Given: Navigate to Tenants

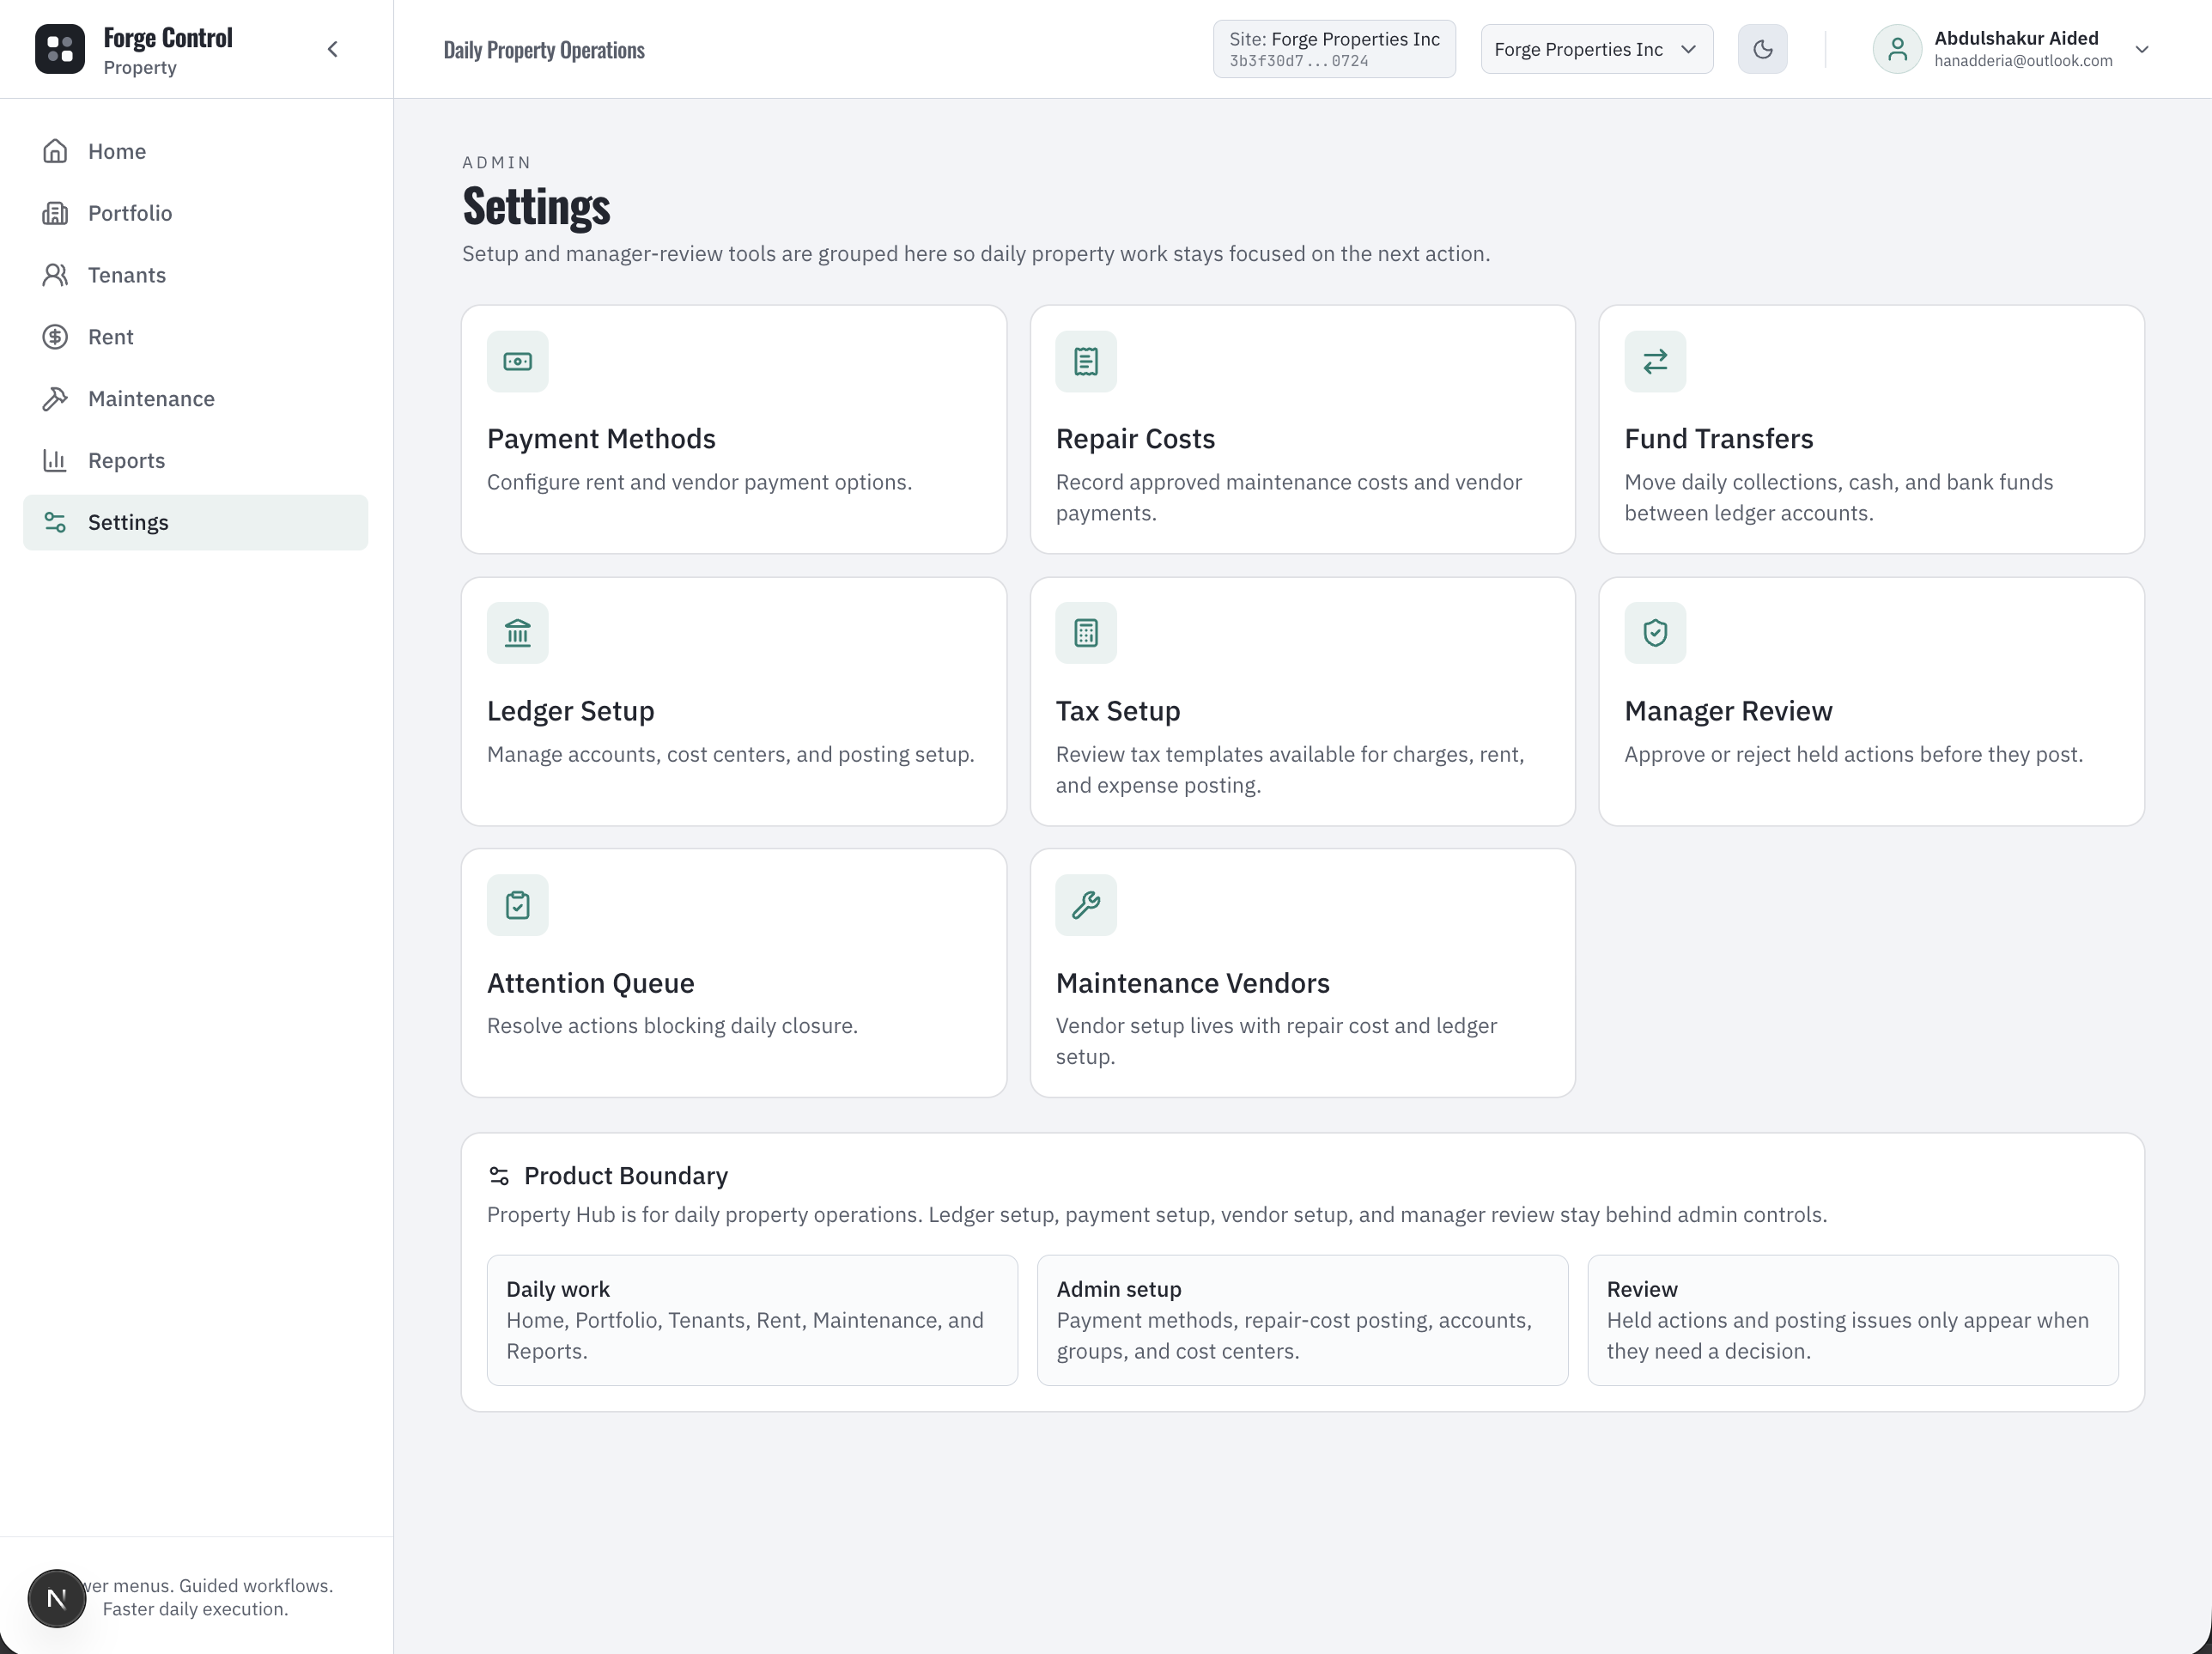Looking at the screenshot, I should [195, 275].
